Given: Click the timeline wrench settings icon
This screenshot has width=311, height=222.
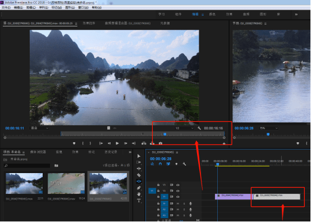Looking at the screenshot, I should click(184, 164).
